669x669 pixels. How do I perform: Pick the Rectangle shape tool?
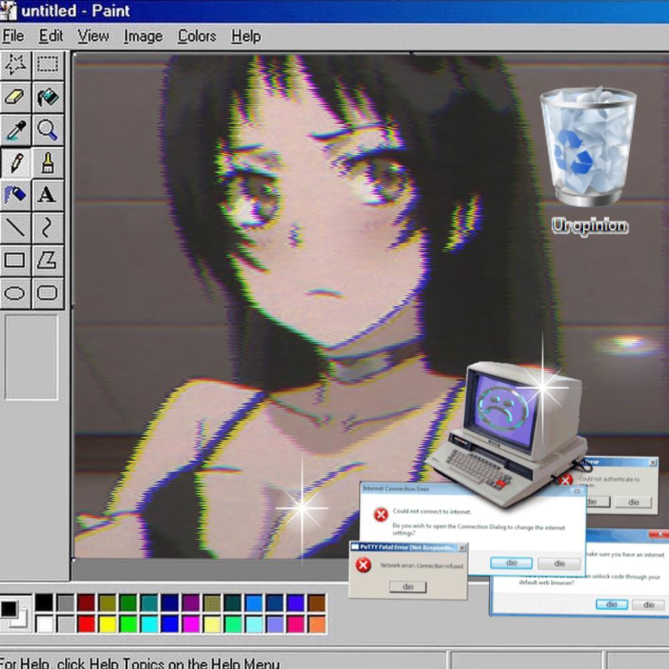(15, 260)
